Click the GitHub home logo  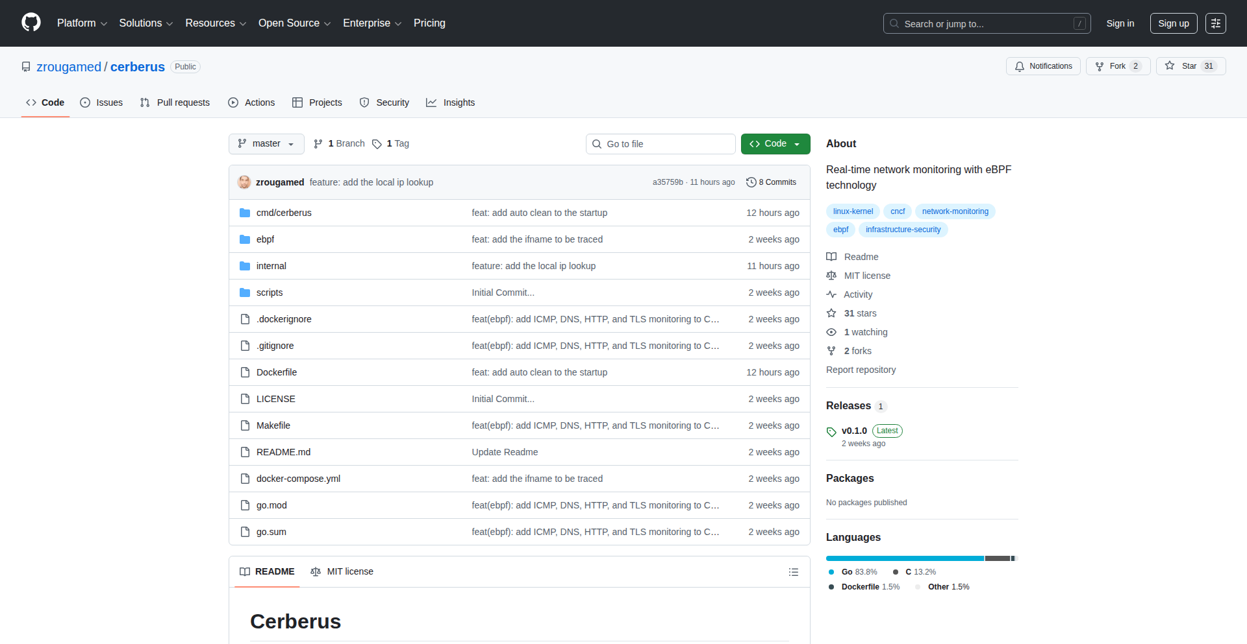click(x=30, y=23)
